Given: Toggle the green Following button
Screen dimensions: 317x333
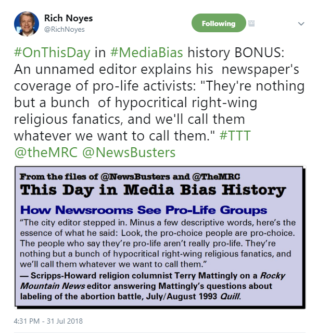Looking at the screenshot, I should [219, 23].
